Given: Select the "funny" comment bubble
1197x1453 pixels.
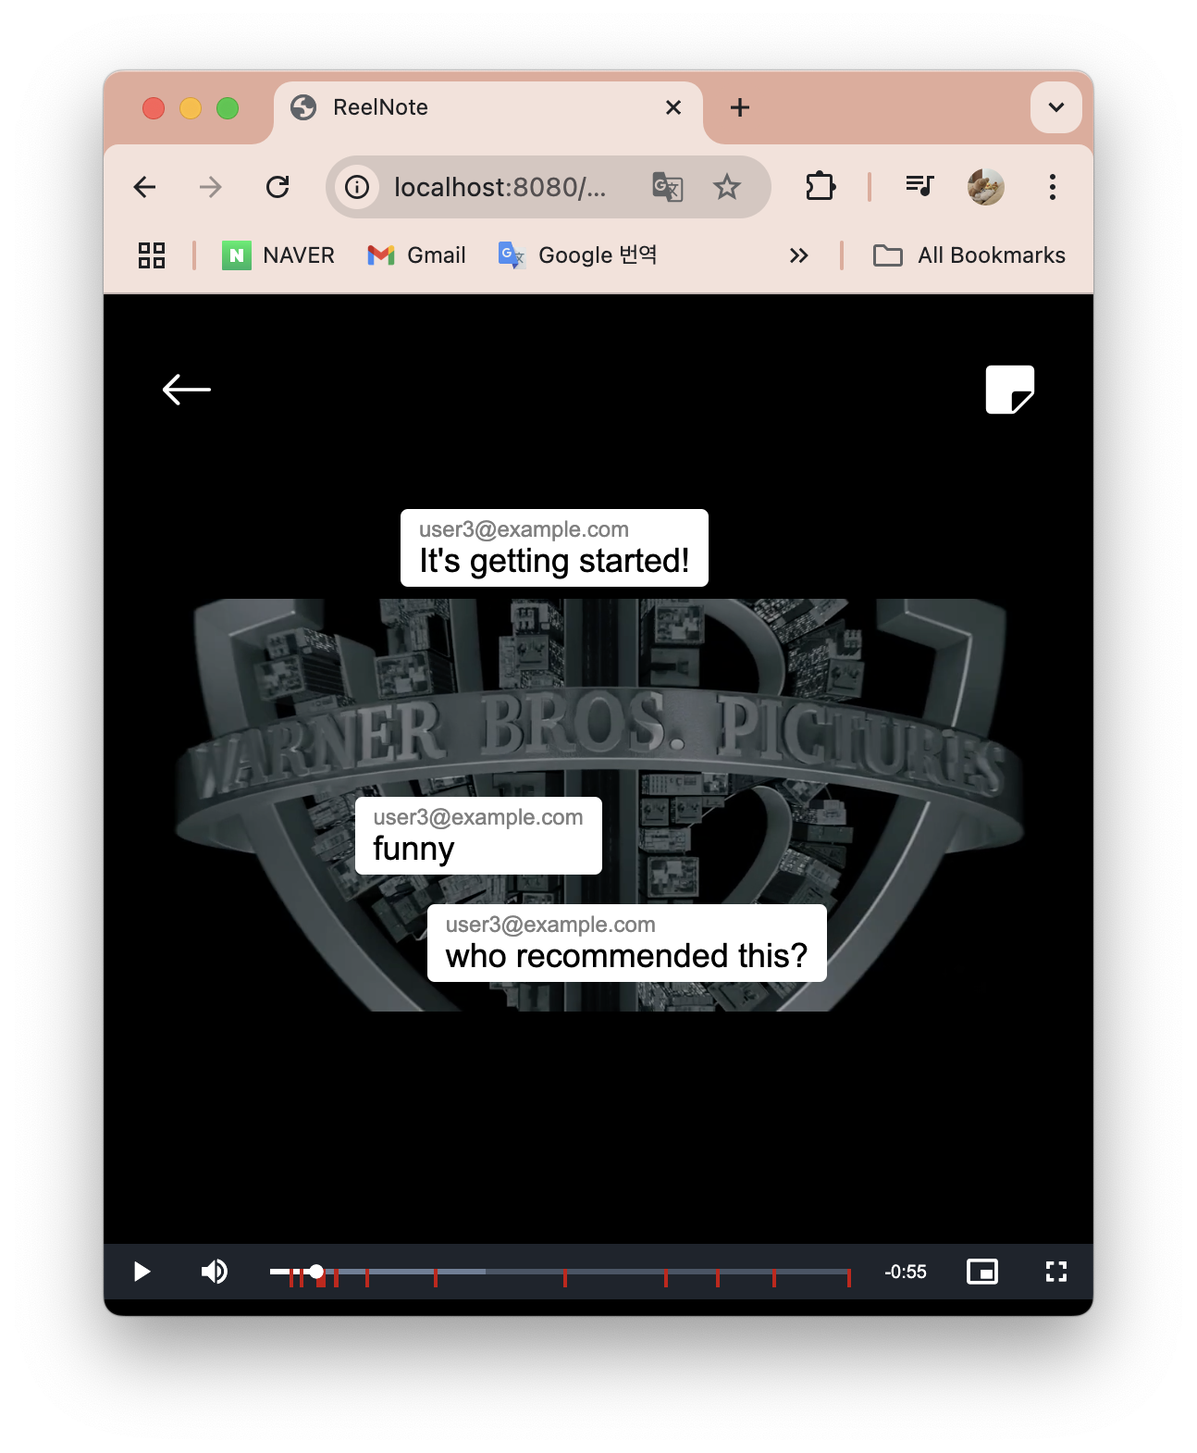Looking at the screenshot, I should pos(478,836).
